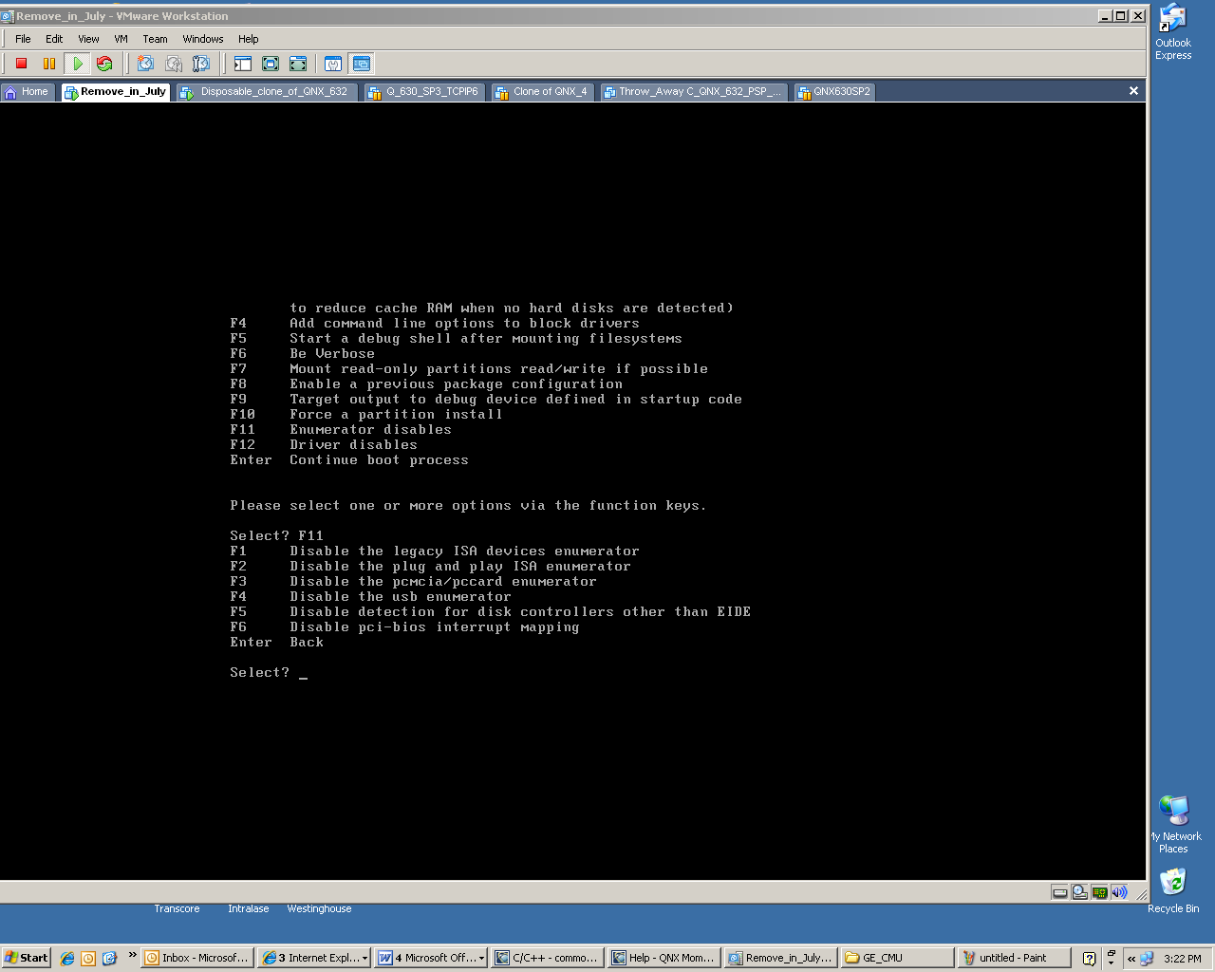Open the VM menu
This screenshot has width=1215, height=972.
click(121, 39)
